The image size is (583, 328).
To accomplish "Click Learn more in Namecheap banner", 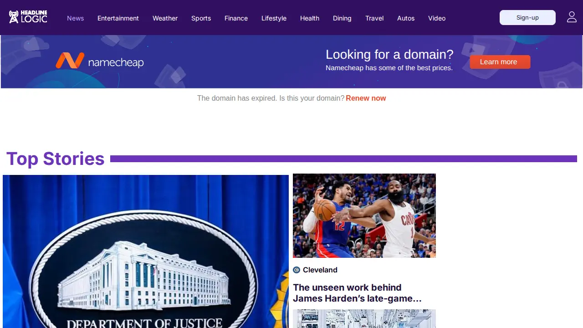I will (500, 62).
